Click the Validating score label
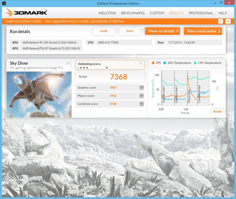This screenshot has width=236, height=199. [x=89, y=64]
